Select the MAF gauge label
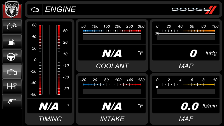This screenshot has width=224, height=126. point(186,119)
